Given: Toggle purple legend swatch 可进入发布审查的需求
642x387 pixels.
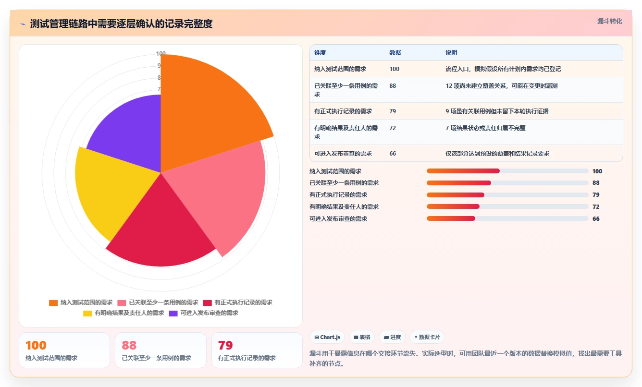Looking at the screenshot, I should pyautogui.click(x=173, y=314).
